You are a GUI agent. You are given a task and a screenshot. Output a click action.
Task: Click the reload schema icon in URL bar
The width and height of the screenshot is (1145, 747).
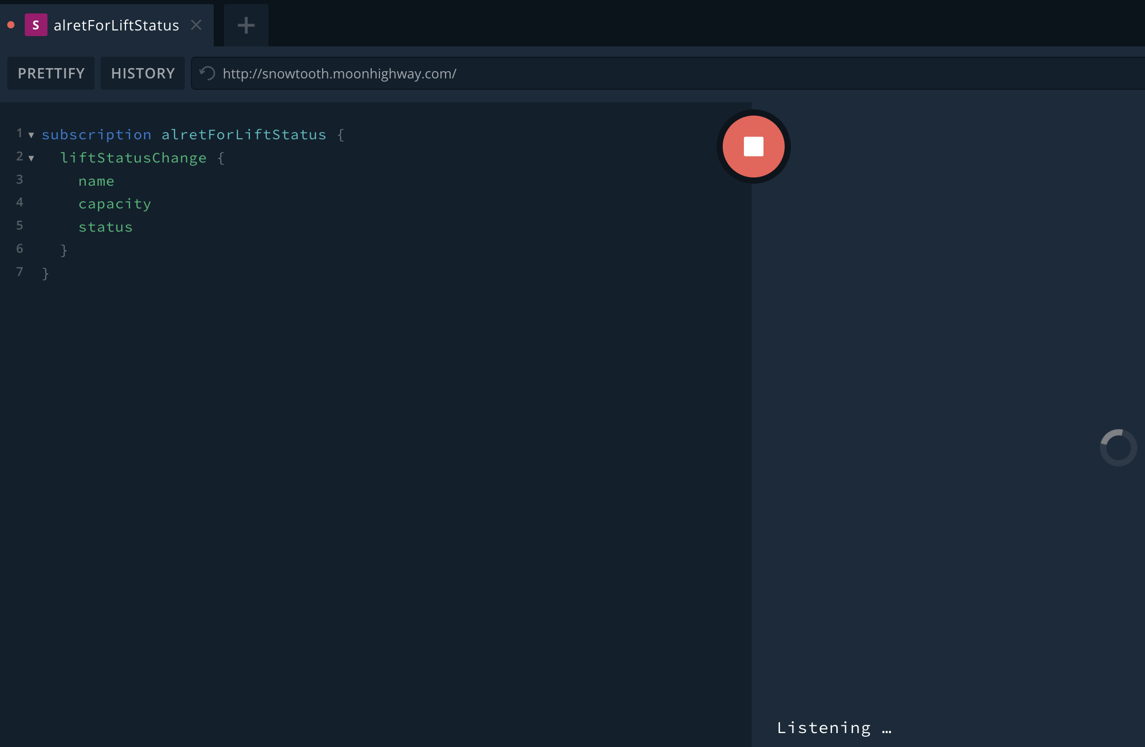[207, 73]
